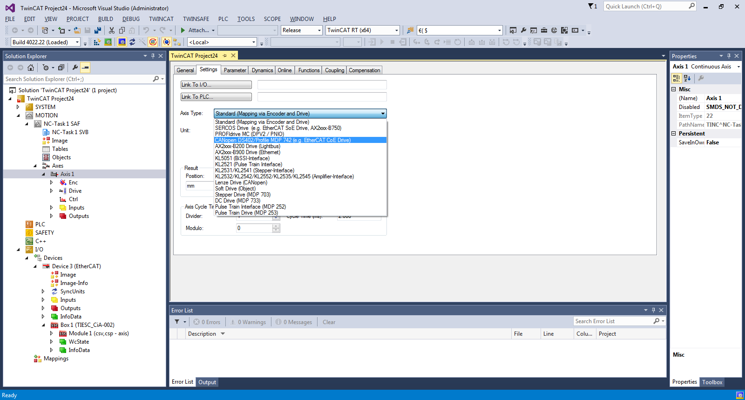745x400 pixels.
Task: Click the Collapse All icon in Solution Explorer
Action: 61,68
